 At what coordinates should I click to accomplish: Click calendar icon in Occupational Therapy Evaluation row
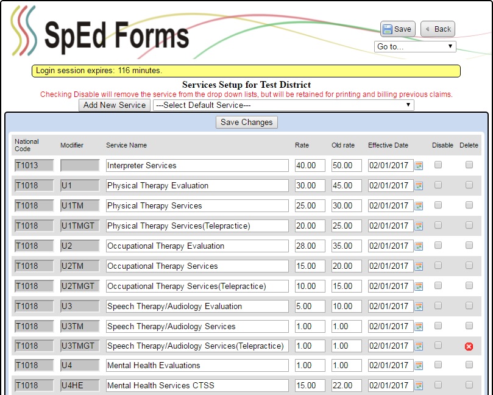(419, 246)
